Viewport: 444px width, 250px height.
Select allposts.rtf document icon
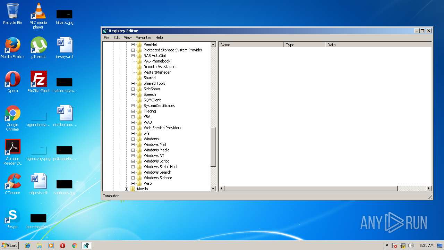point(38,184)
